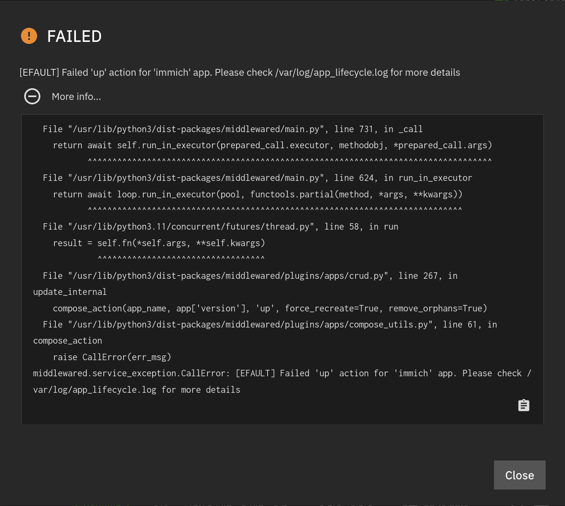Click the main.py line 731 traceback entry
The height and width of the screenshot is (506, 565).
(232, 129)
